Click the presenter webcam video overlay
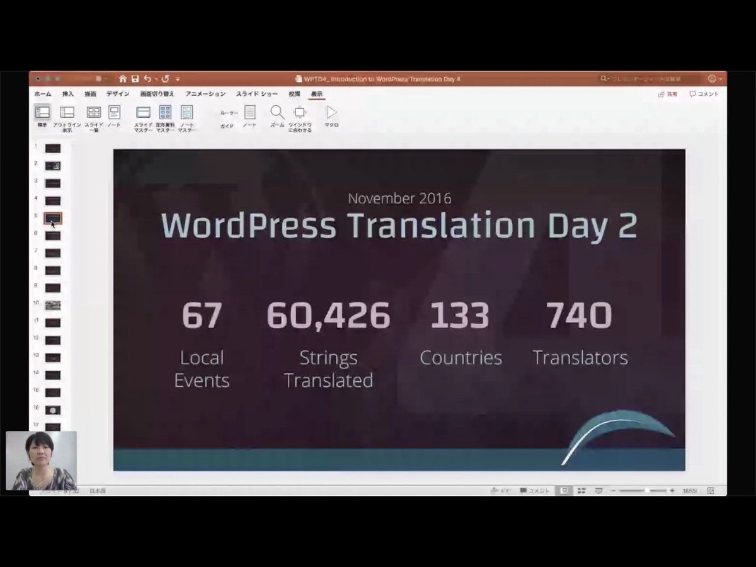The image size is (756, 567). [x=42, y=461]
